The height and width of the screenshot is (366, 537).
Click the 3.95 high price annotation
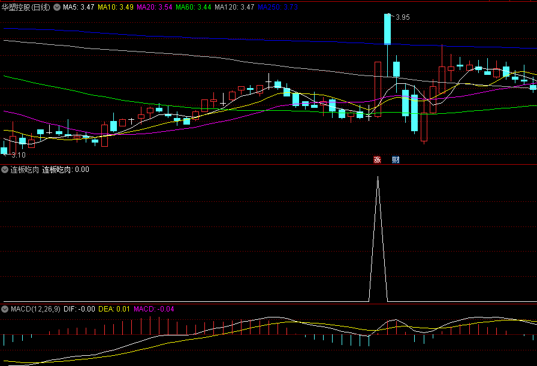tap(402, 17)
